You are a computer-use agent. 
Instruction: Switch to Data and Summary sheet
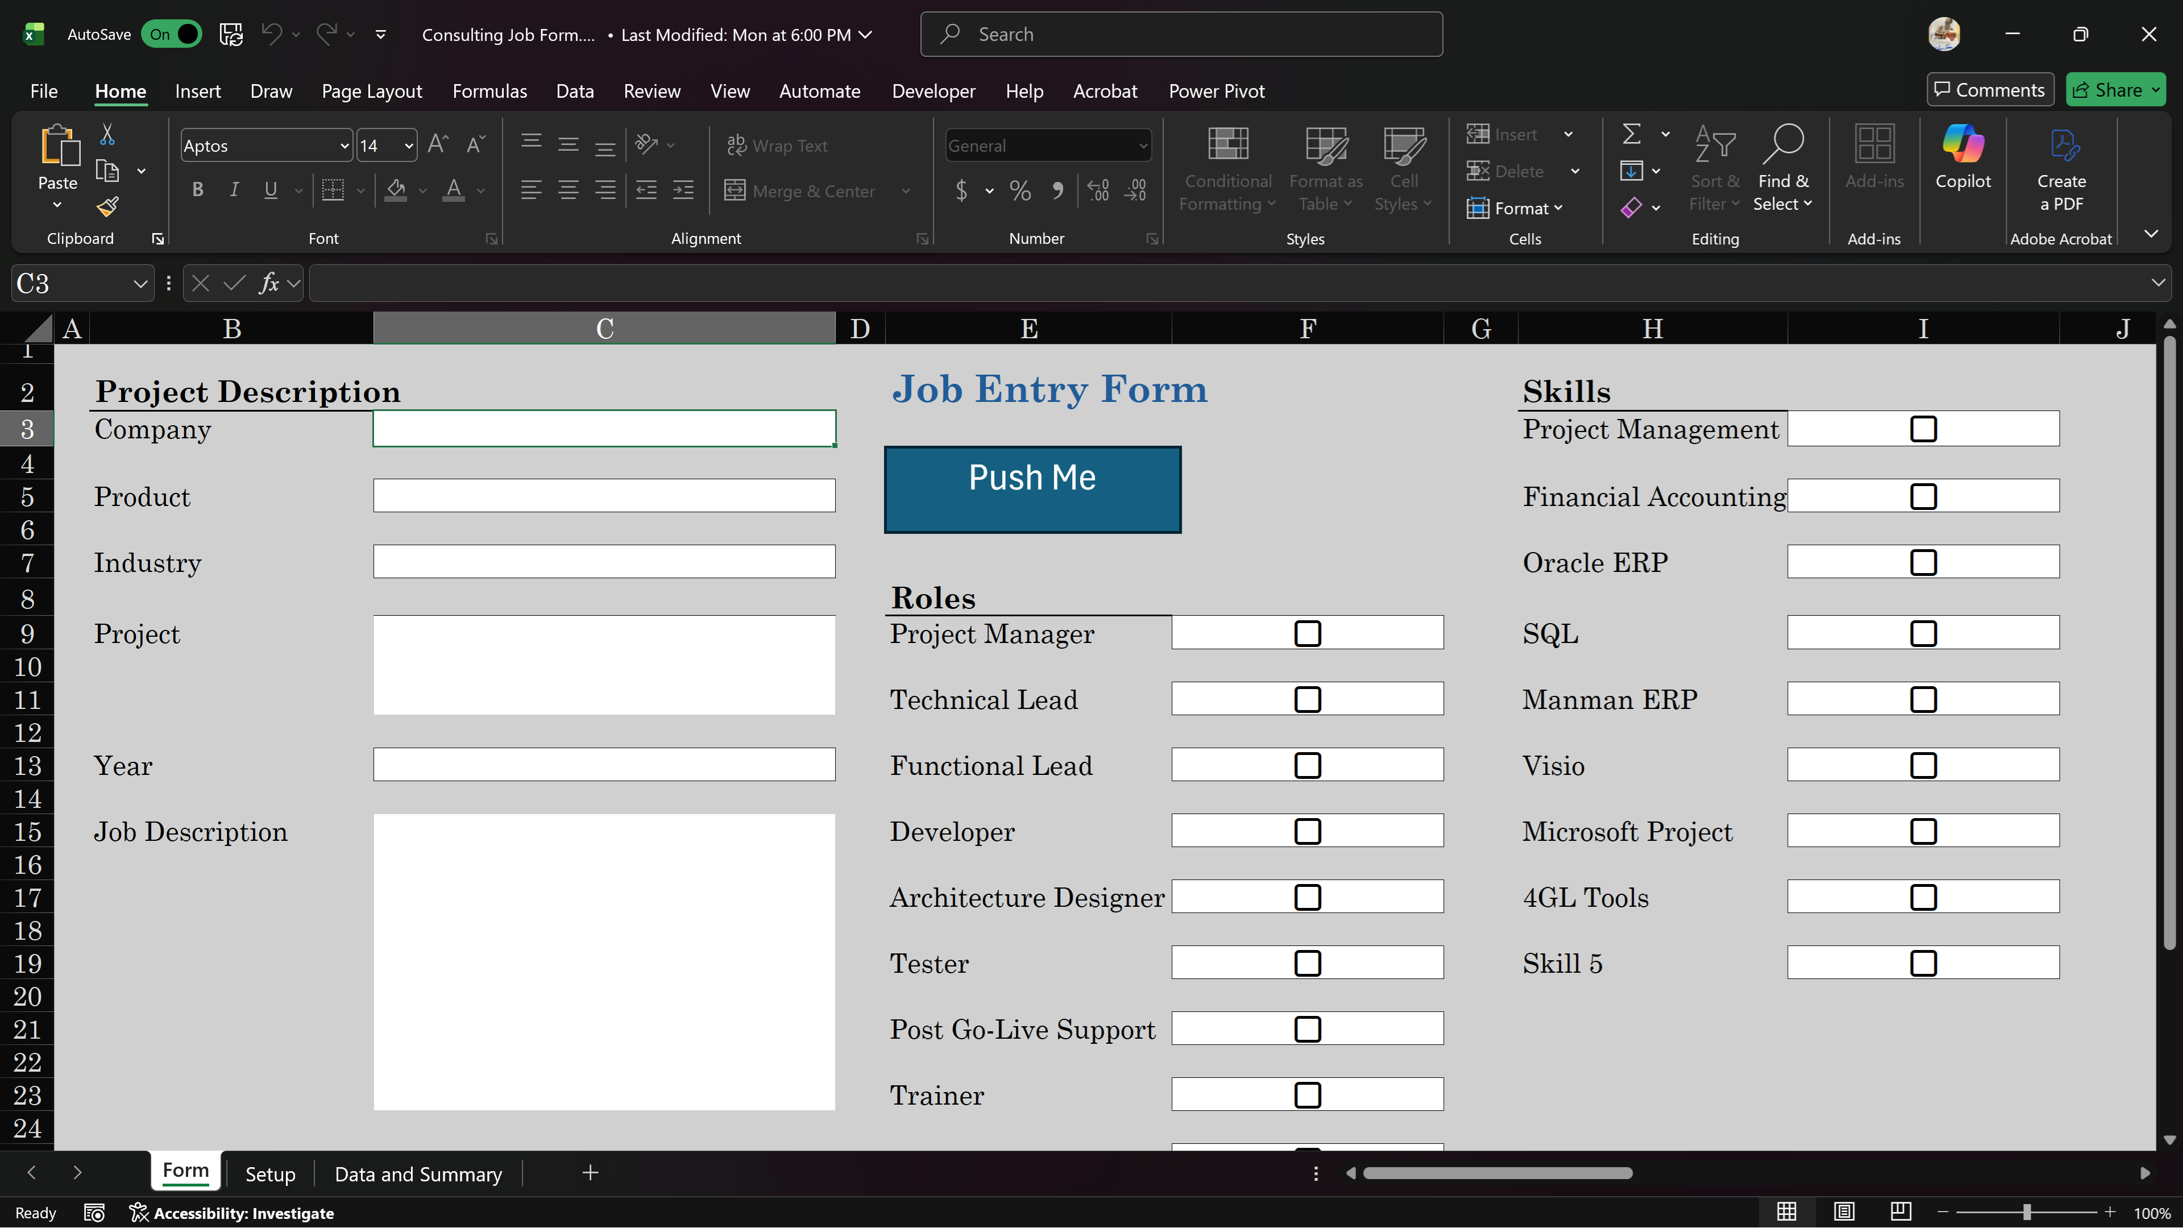point(418,1174)
